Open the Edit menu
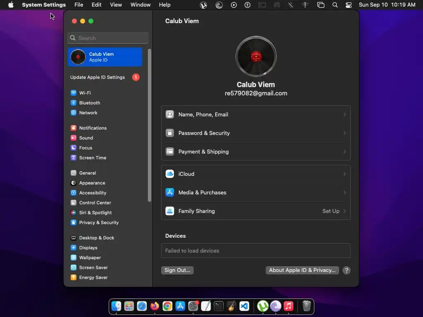 click(96, 5)
